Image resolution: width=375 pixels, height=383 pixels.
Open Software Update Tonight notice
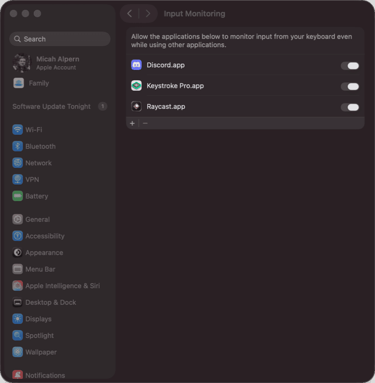pos(51,106)
